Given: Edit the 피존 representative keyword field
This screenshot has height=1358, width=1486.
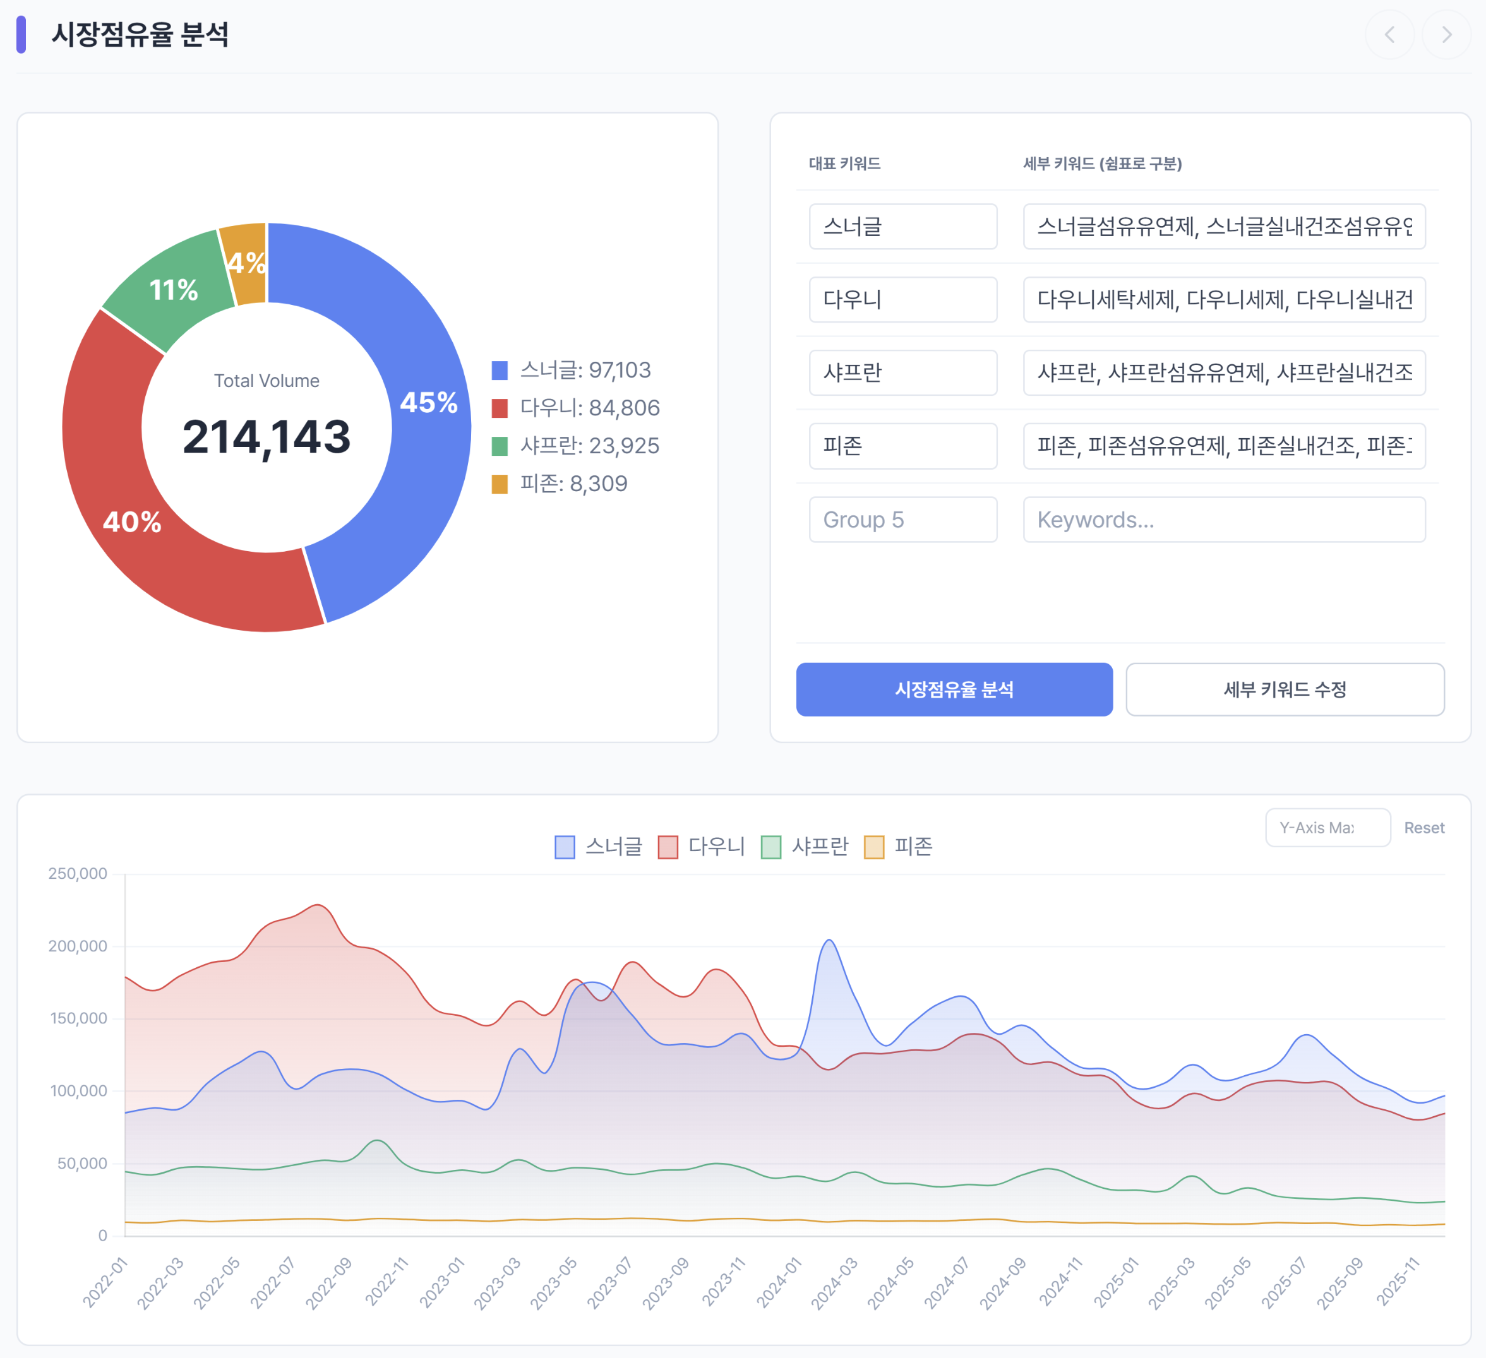Looking at the screenshot, I should point(903,446).
